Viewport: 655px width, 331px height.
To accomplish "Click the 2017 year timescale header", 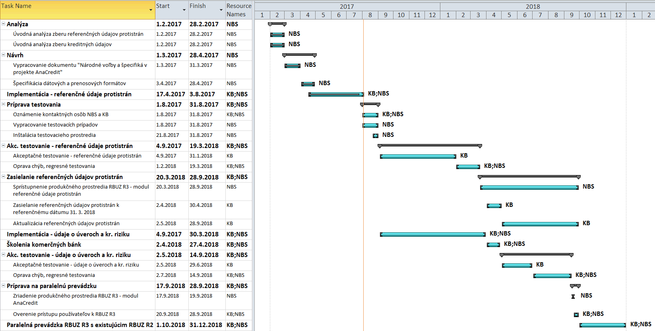I will 347,6.
